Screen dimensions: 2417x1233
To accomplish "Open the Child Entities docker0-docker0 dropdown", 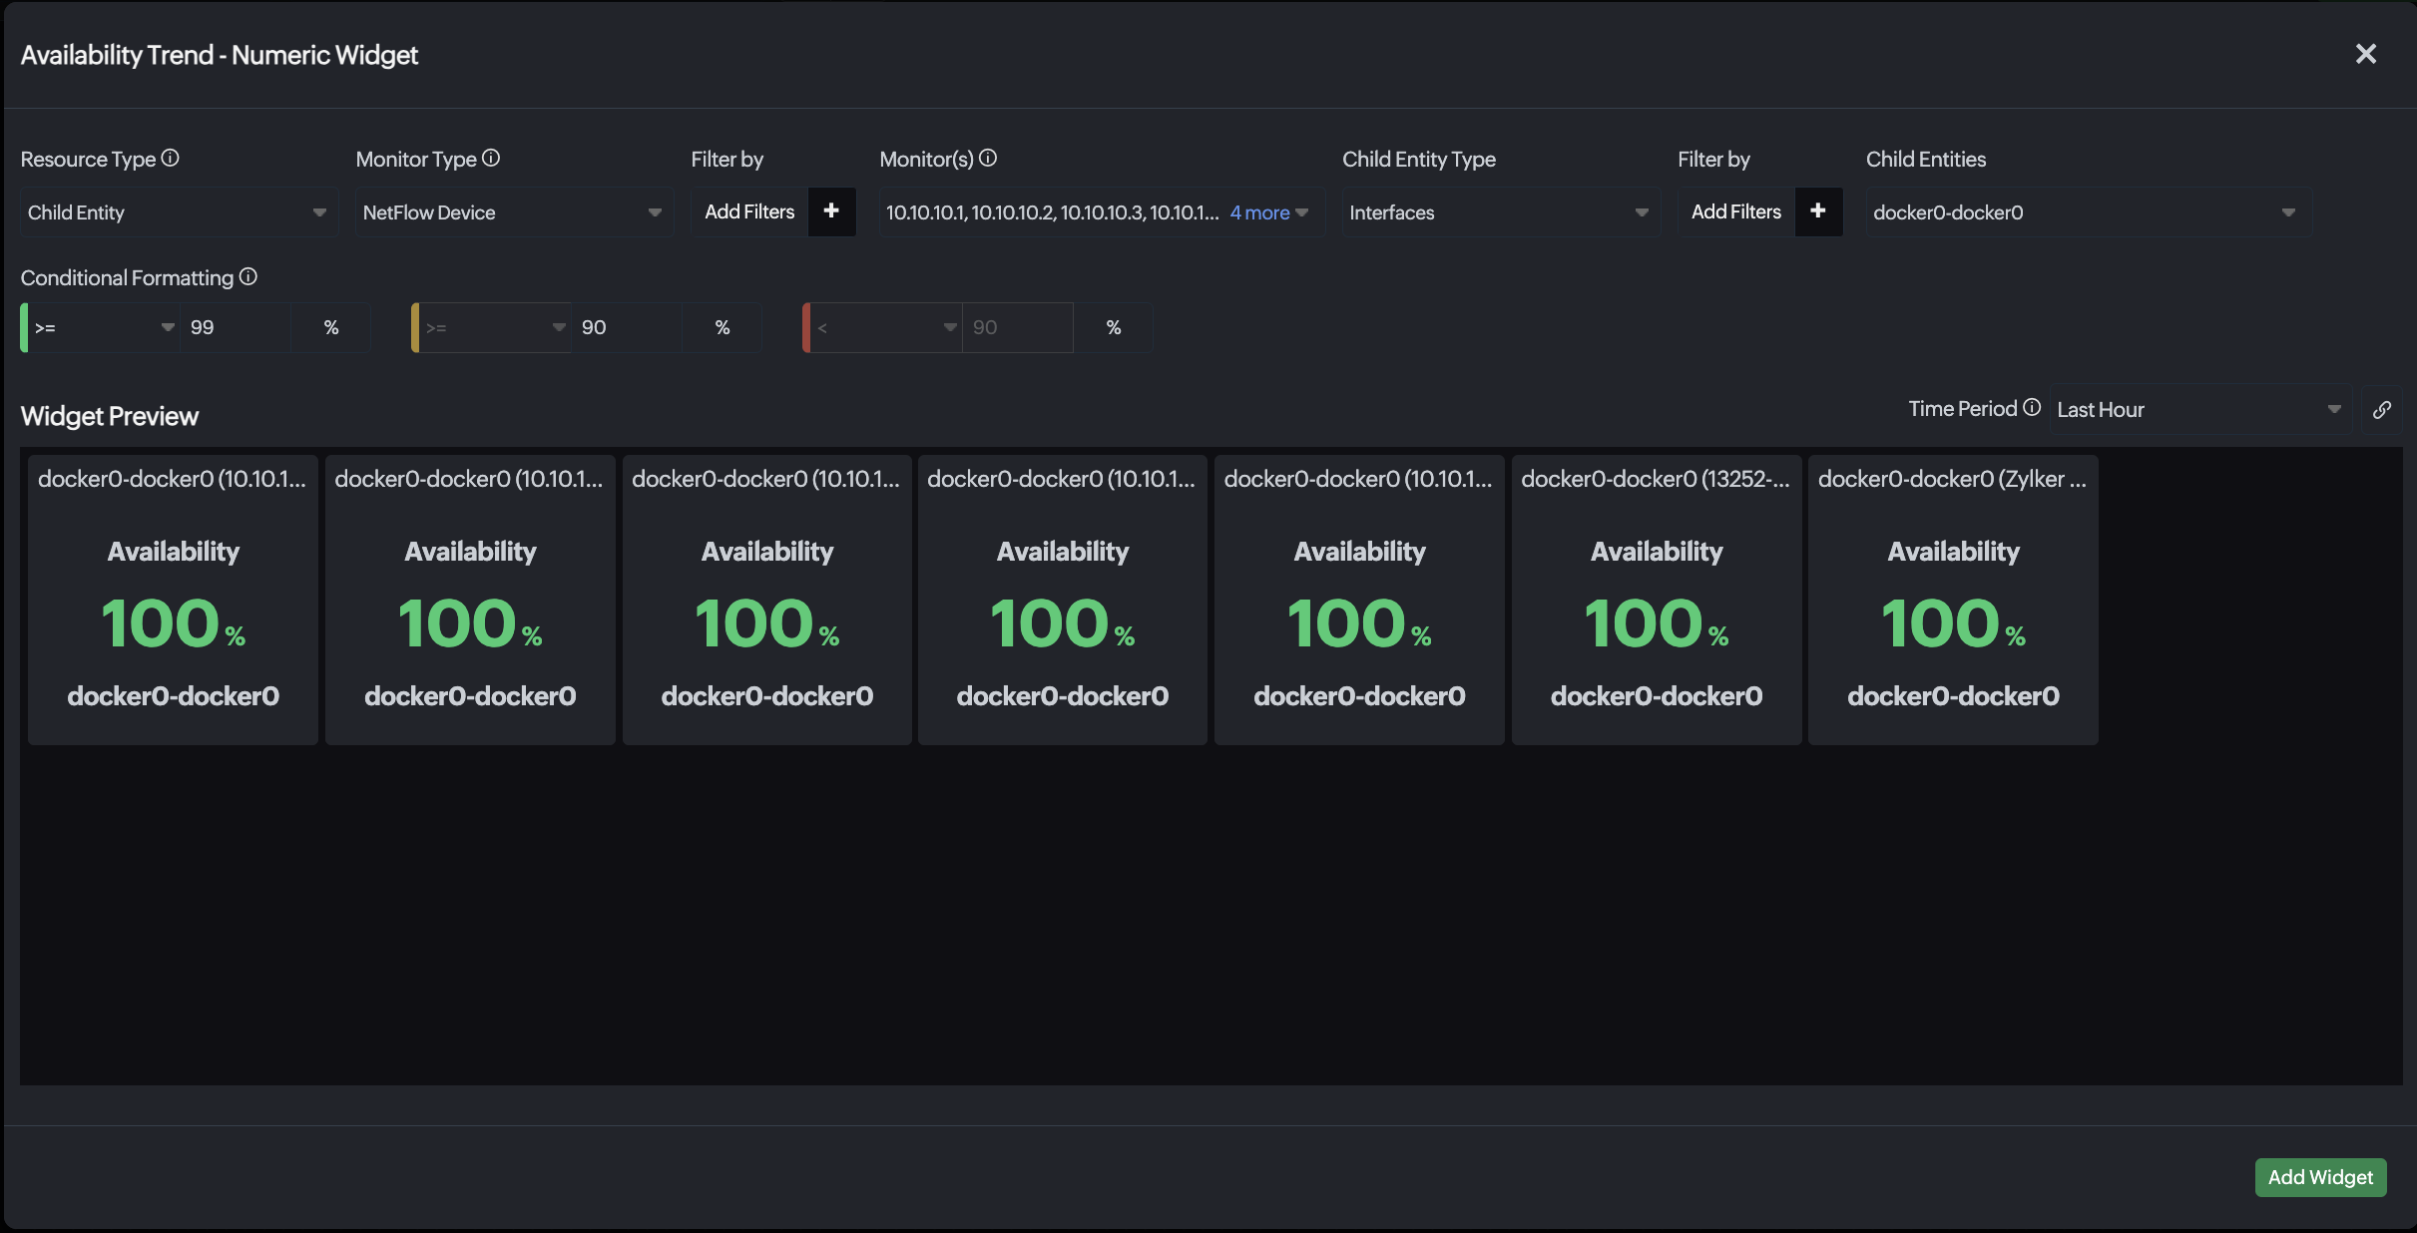I will [2089, 212].
